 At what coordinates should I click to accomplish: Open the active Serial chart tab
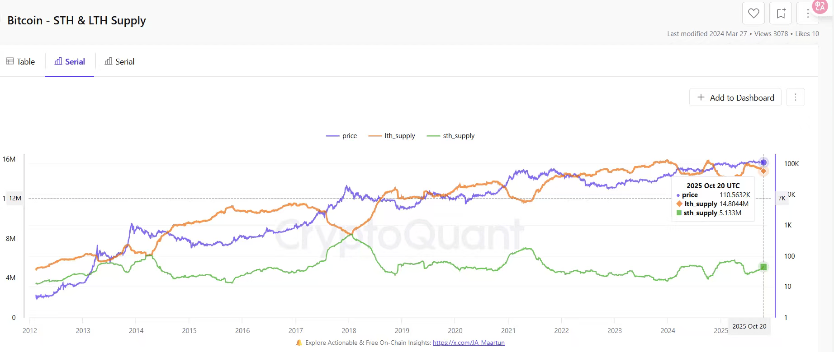(x=70, y=62)
